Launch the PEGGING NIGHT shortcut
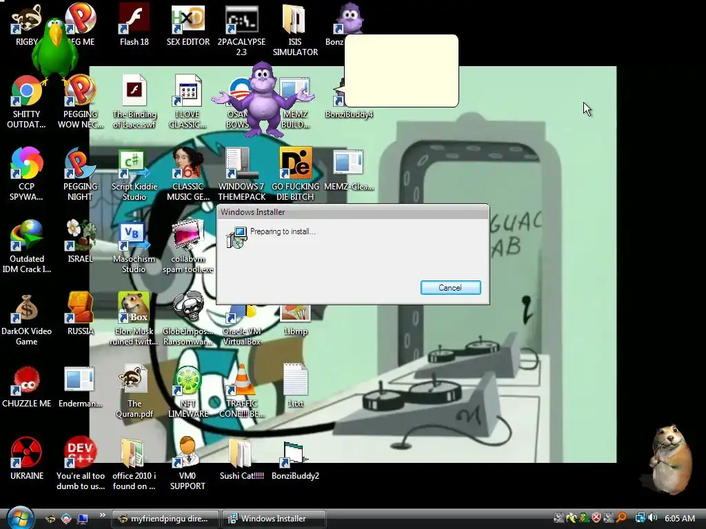The width and height of the screenshot is (706, 529). click(x=80, y=174)
